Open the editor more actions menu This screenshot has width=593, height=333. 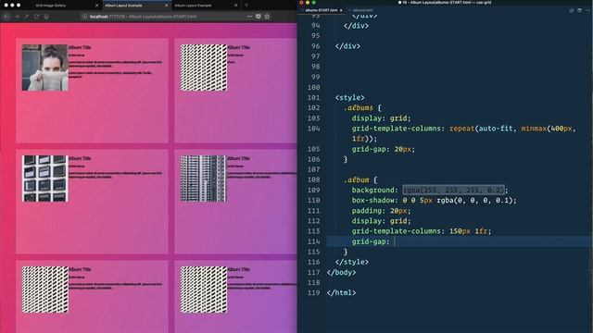click(587, 10)
